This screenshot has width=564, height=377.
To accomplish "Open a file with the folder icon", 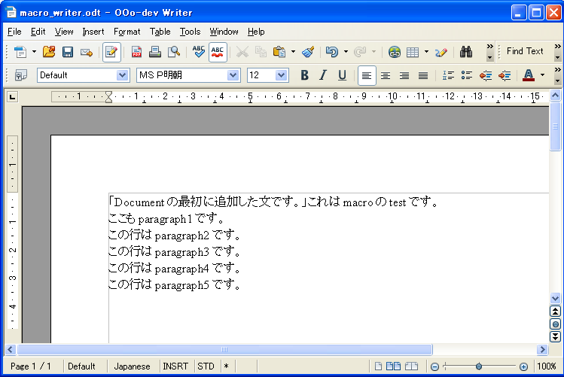I will tap(49, 52).
